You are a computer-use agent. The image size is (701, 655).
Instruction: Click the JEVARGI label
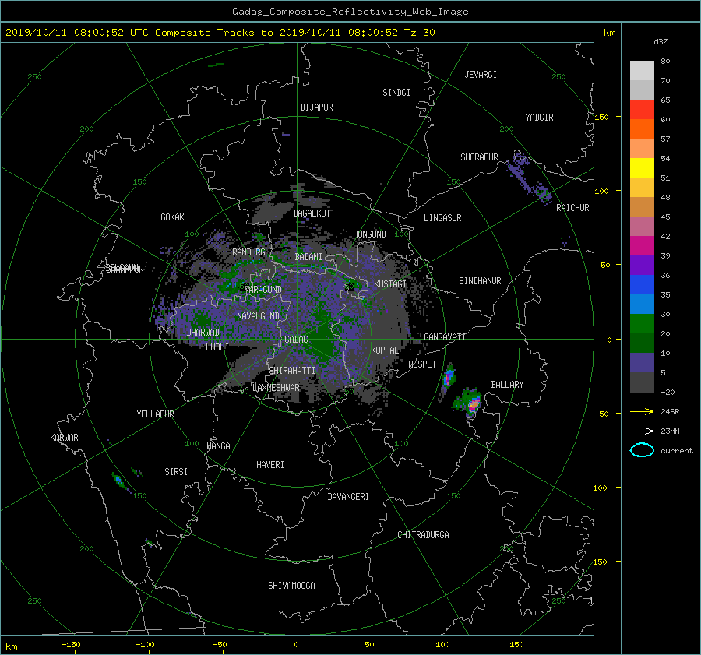click(x=481, y=75)
